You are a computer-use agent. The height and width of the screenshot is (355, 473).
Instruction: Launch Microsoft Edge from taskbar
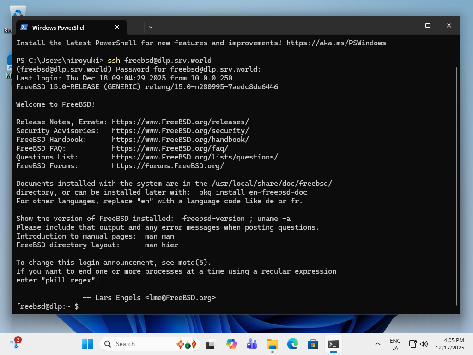(293, 344)
